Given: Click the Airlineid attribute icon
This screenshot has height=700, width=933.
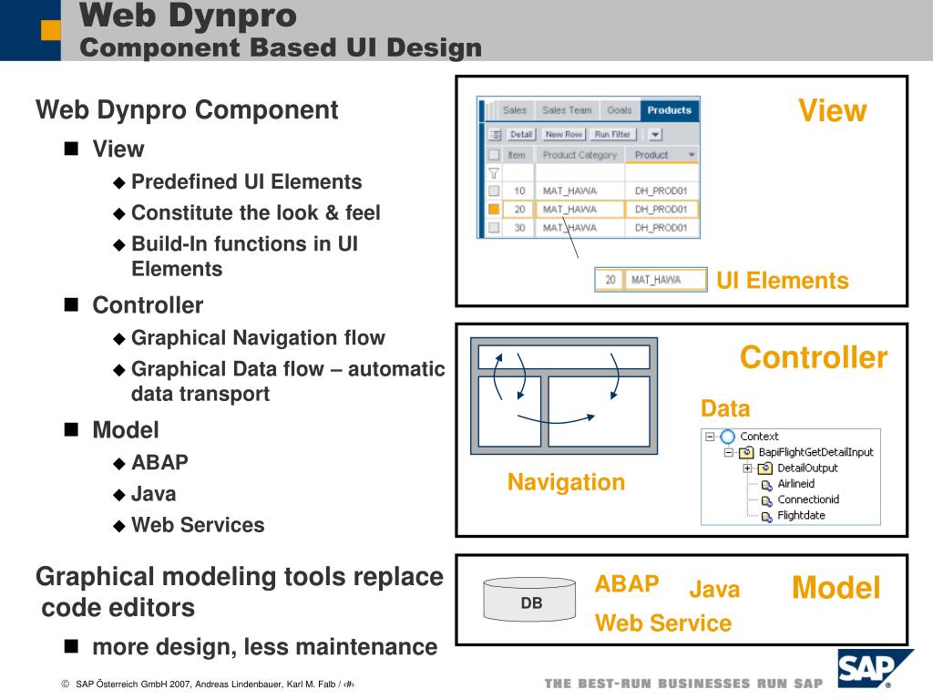Looking at the screenshot, I should pos(767,485).
